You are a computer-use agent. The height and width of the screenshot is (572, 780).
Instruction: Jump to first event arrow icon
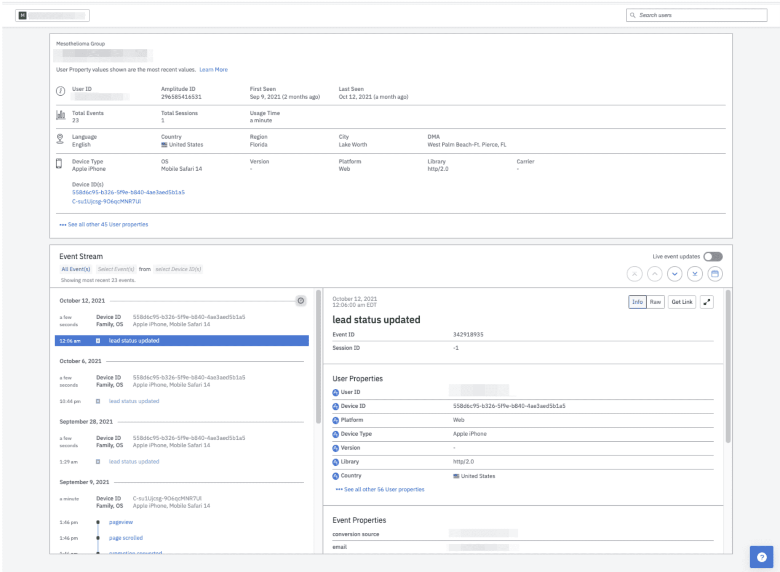[634, 274]
